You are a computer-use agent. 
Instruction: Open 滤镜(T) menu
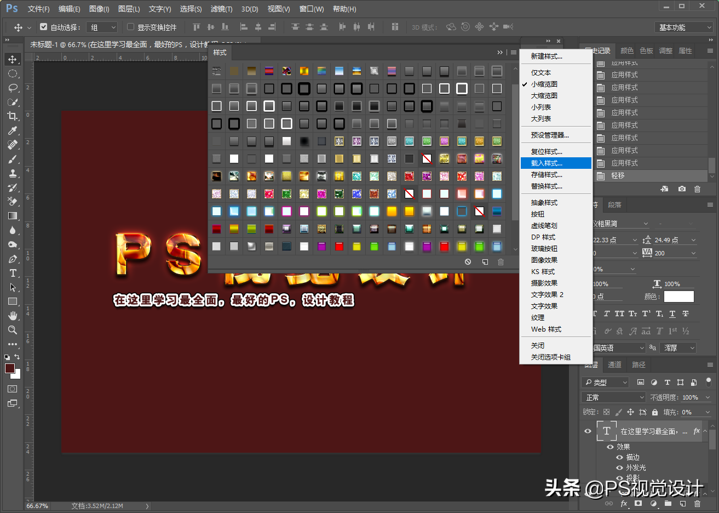coord(221,9)
